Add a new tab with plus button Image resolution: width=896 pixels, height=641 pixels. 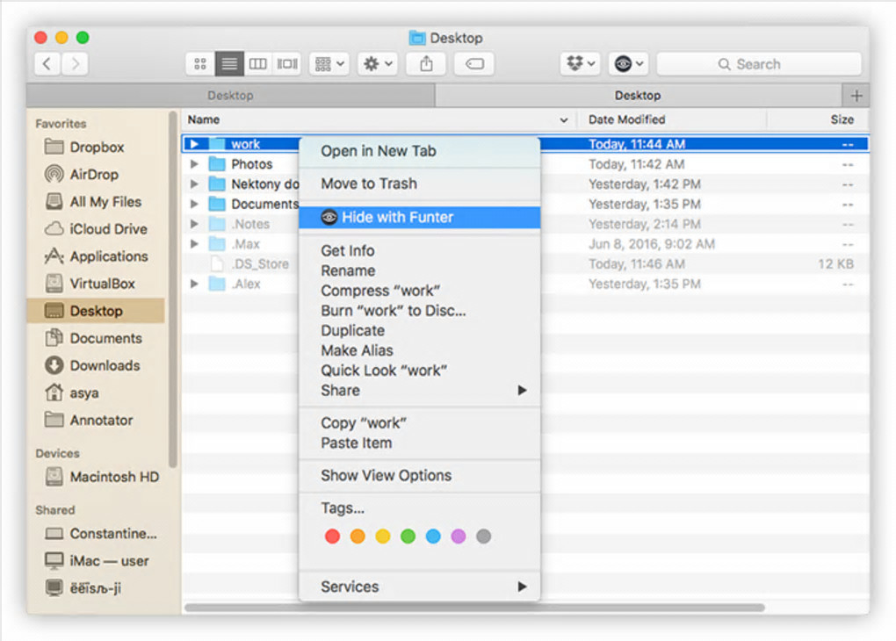(x=856, y=96)
